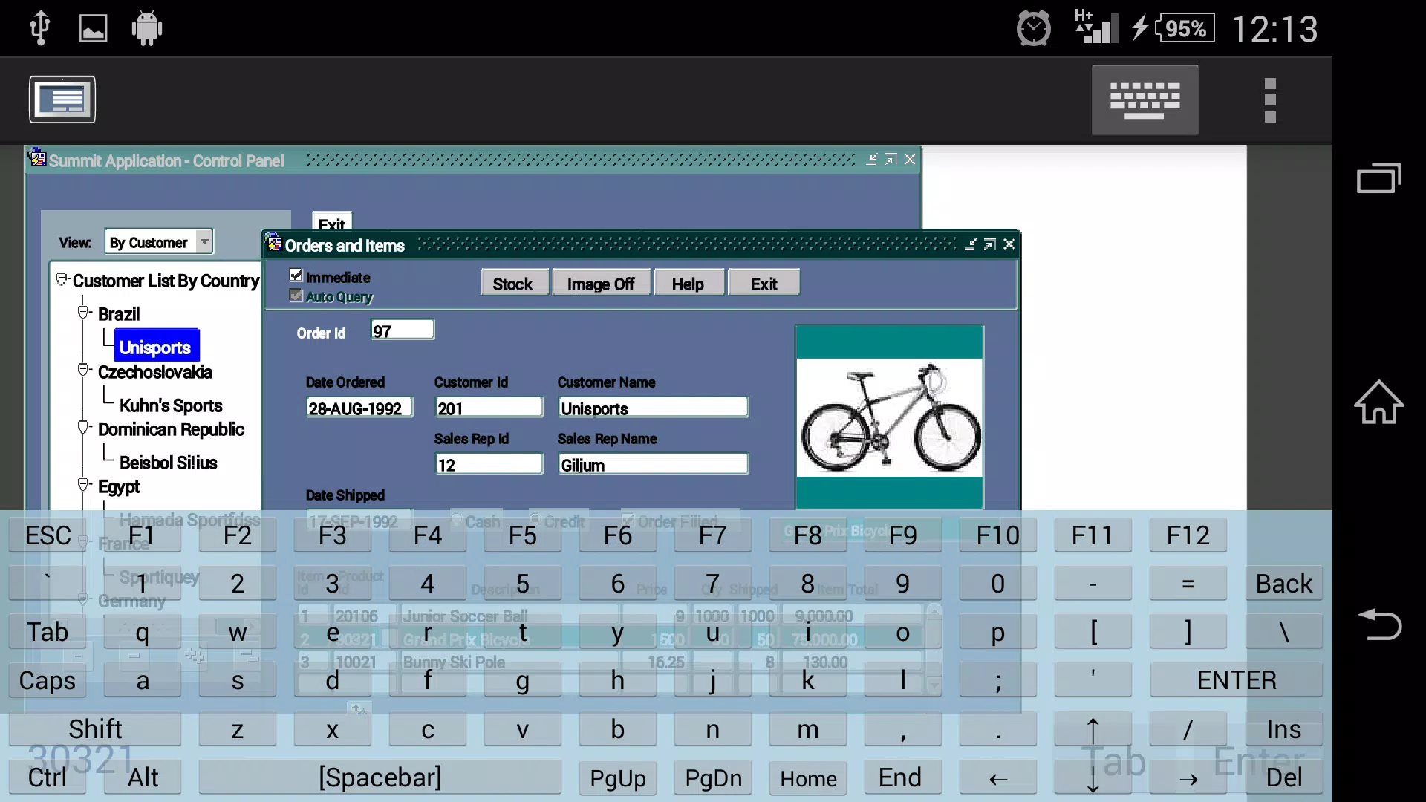Image resolution: width=1426 pixels, height=802 pixels.
Task: Click the Stock button
Action: (x=513, y=284)
